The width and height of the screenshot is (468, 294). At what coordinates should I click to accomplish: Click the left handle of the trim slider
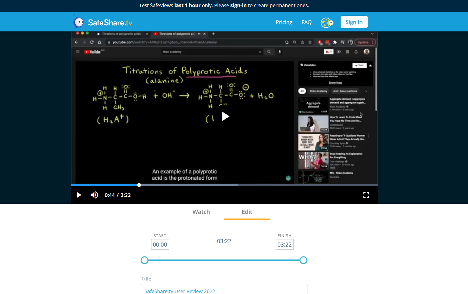click(144, 260)
